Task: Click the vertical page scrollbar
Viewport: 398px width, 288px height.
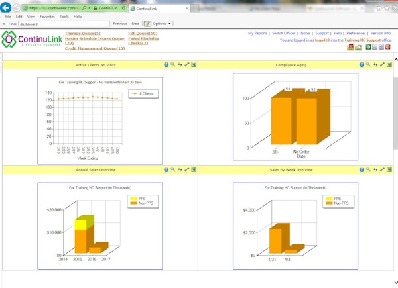Action: point(395,166)
